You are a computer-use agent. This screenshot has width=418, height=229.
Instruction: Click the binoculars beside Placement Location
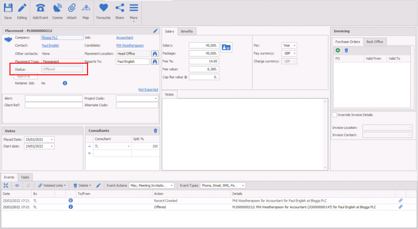click(154, 53)
